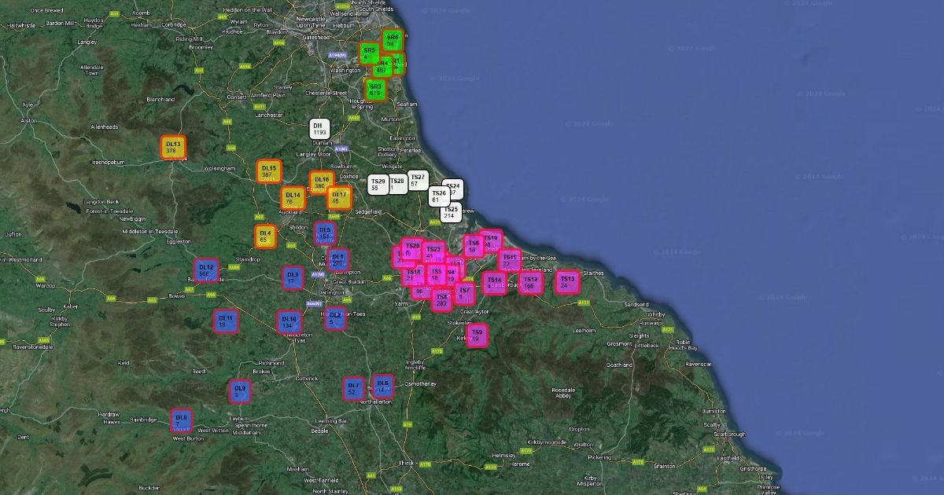
Task: Click the white TS27 marker
Action: [419, 181]
